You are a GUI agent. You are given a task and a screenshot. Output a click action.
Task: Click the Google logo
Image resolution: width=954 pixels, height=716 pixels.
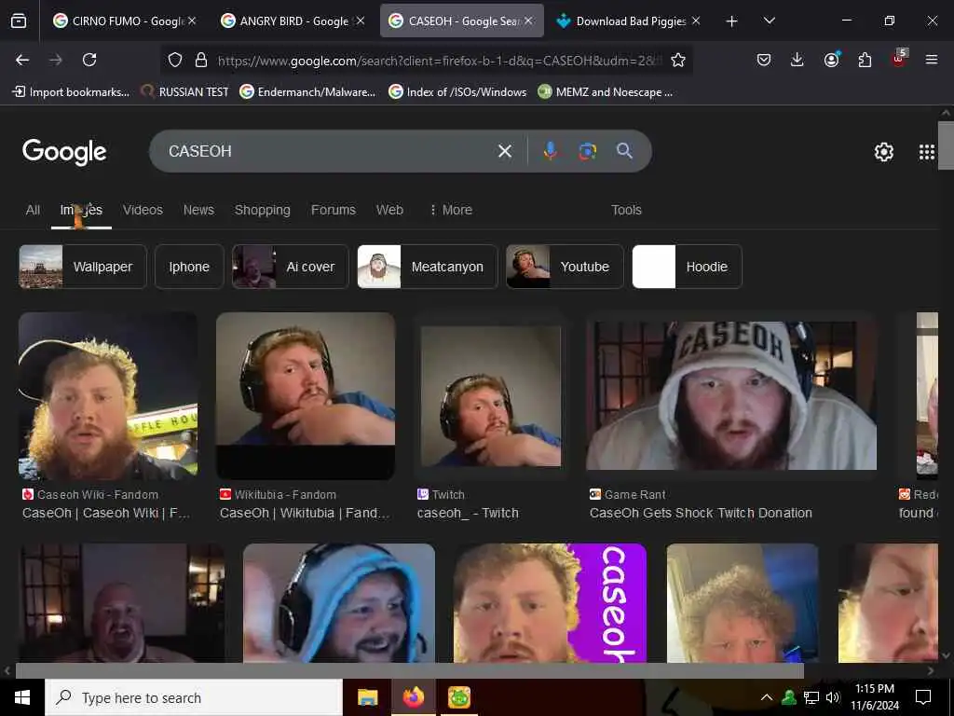coord(64,152)
